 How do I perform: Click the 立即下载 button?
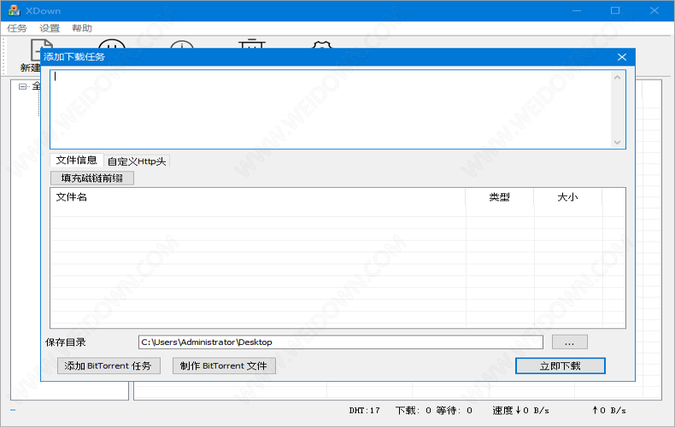[x=560, y=366]
